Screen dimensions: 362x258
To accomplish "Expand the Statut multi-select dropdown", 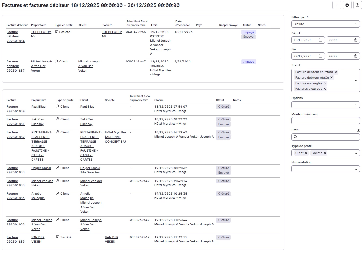I will (x=356, y=81).
